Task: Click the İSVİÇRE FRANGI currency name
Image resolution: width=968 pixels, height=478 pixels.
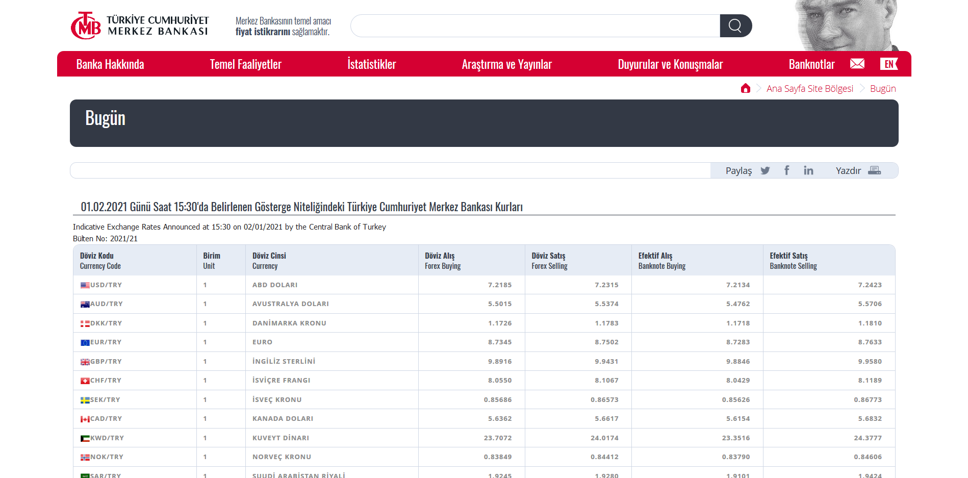Action: click(281, 381)
